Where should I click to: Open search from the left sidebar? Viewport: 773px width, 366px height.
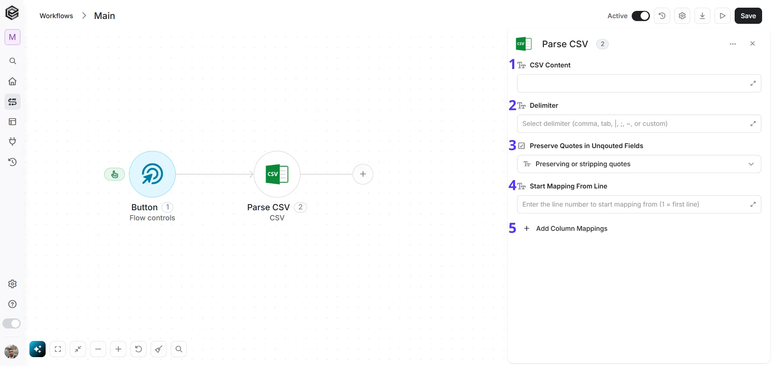pos(13,61)
